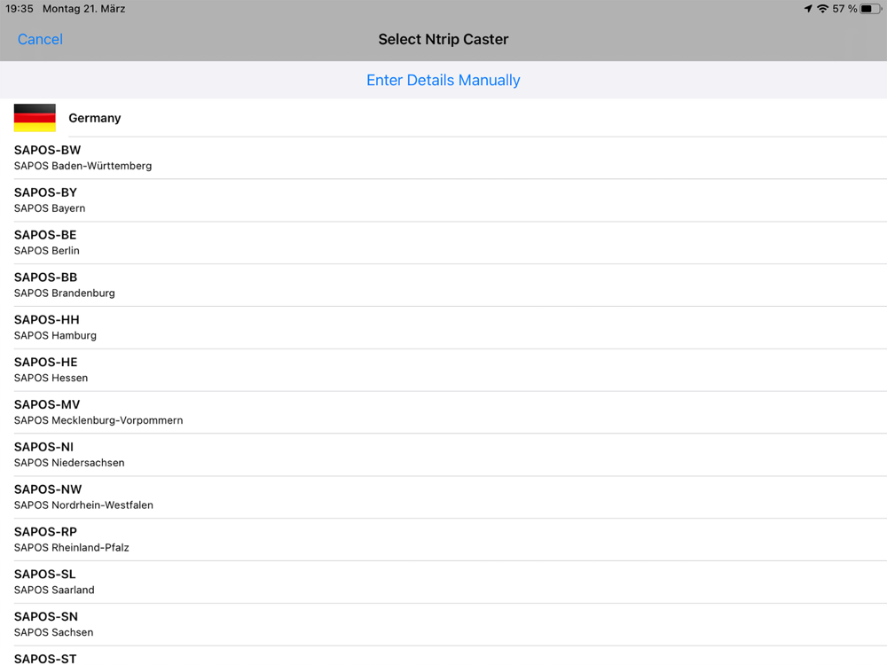This screenshot has width=887, height=665.
Task: Pick the SAPOS-BE Berlin caster
Action: pos(443,243)
